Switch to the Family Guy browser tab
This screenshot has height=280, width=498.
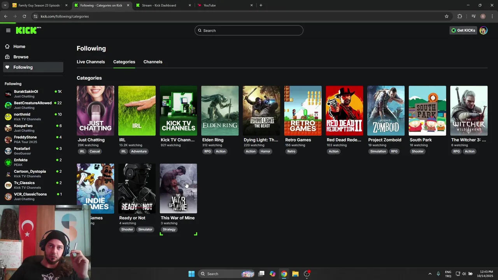[x=39, y=5]
